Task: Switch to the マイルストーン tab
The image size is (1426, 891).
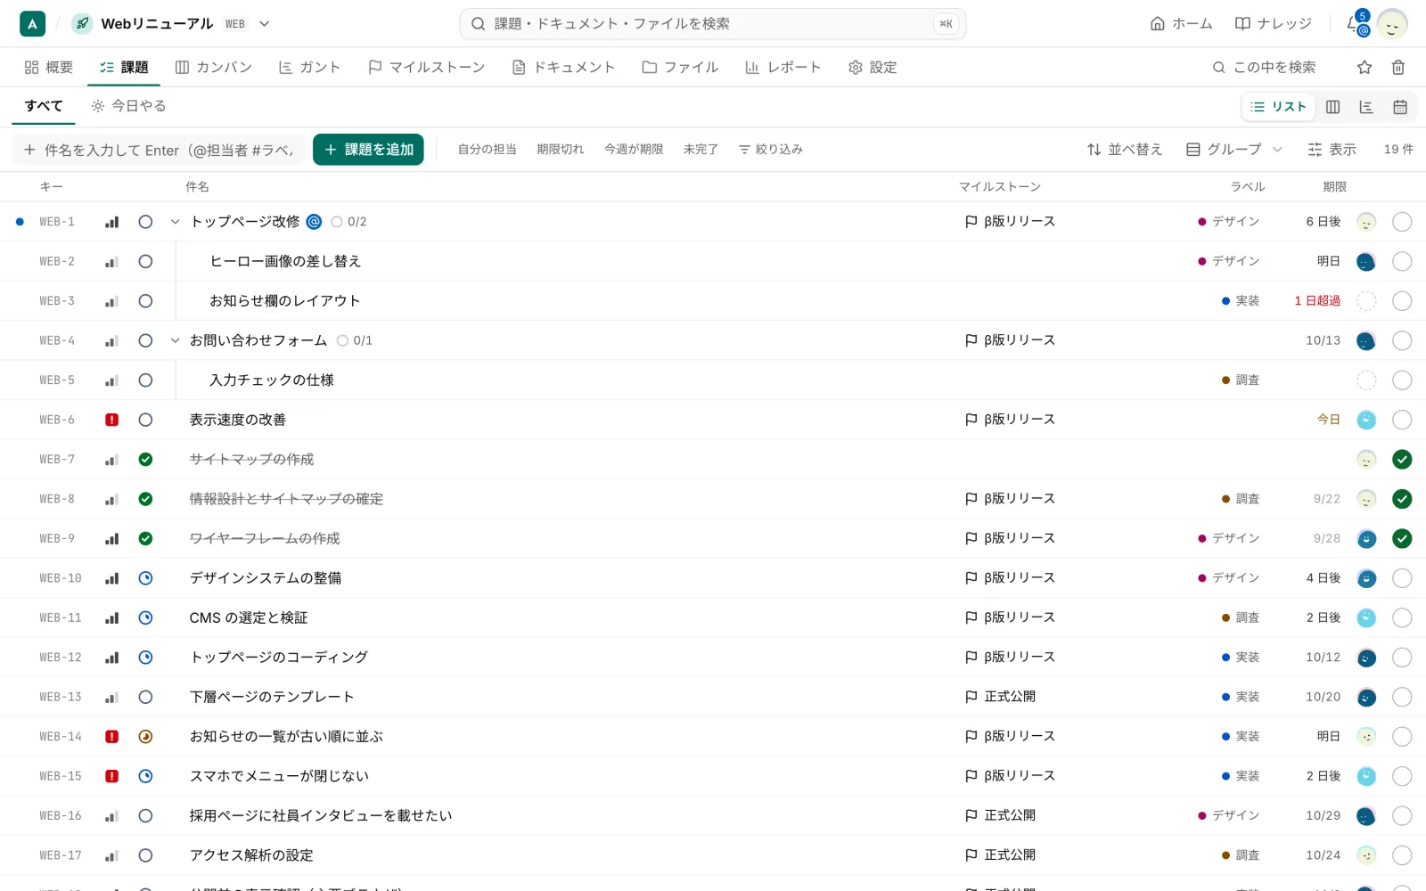Action: tap(426, 67)
